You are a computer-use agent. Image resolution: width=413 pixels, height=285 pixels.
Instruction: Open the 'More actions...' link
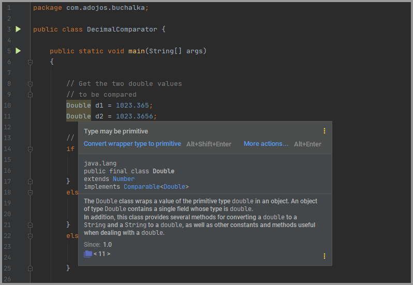click(266, 144)
